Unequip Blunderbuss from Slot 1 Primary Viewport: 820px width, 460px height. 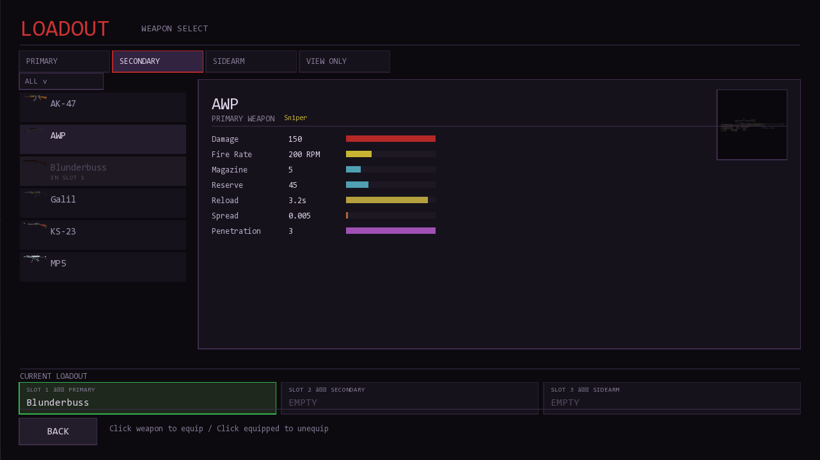pyautogui.click(x=148, y=398)
